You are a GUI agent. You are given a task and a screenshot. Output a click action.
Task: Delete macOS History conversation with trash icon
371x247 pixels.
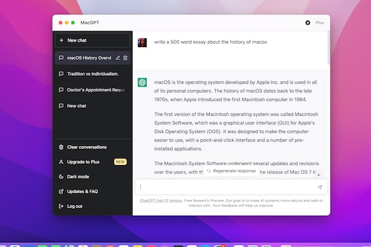[125, 58]
